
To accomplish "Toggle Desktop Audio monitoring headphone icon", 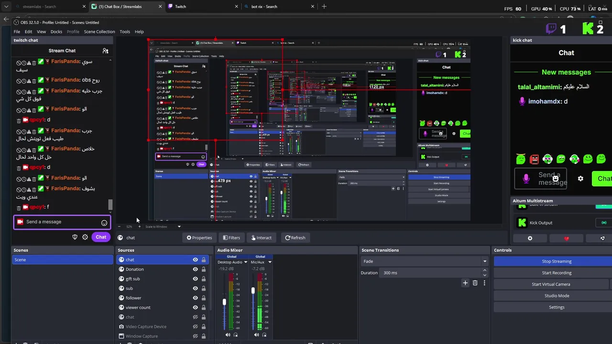I will 236,335.
